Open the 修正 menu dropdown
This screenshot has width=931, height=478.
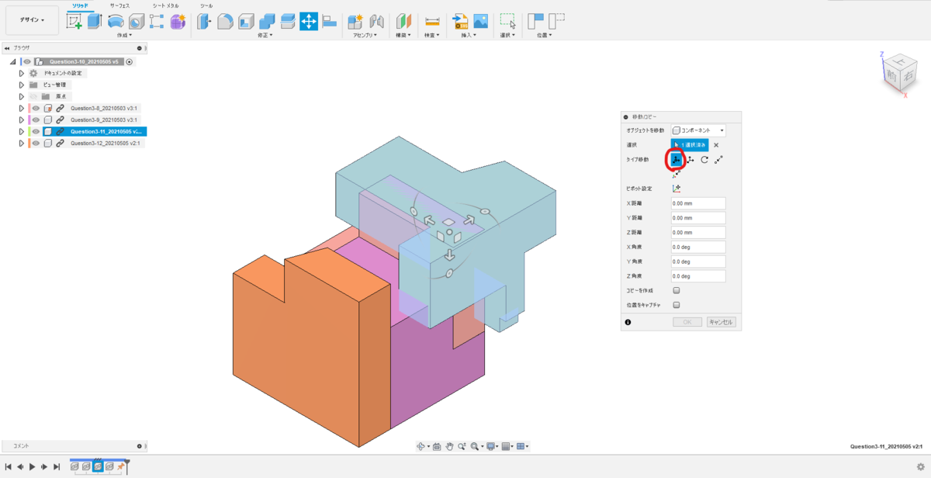pos(266,35)
